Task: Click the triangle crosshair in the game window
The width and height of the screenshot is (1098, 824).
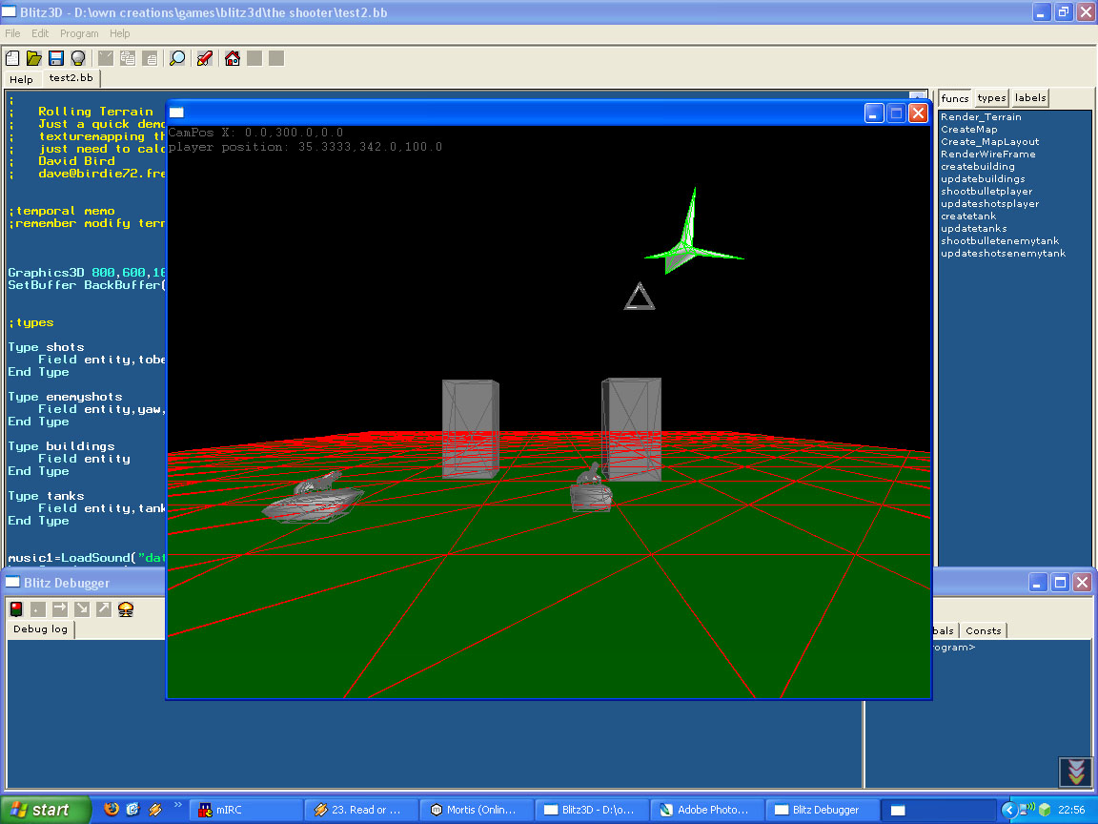Action: (x=640, y=297)
